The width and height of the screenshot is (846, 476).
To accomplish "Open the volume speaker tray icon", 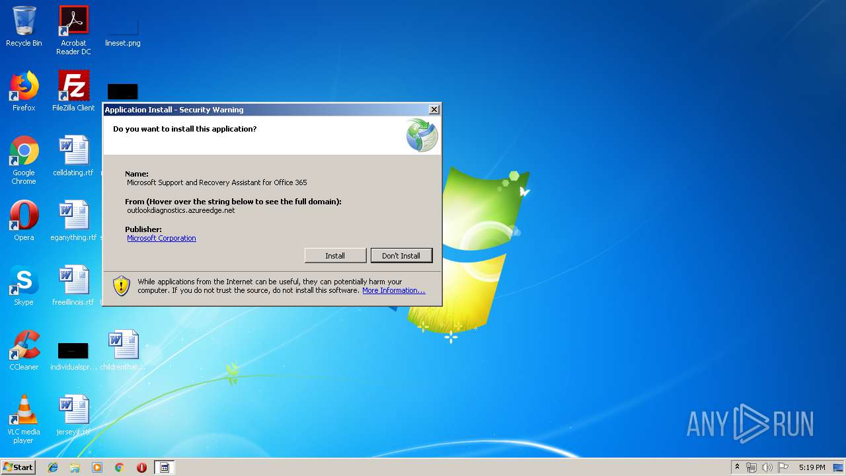I will pos(767,467).
